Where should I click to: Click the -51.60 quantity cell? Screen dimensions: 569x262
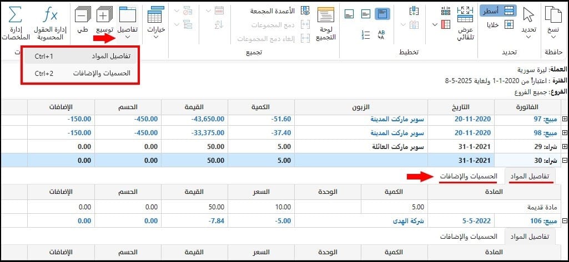(261, 119)
